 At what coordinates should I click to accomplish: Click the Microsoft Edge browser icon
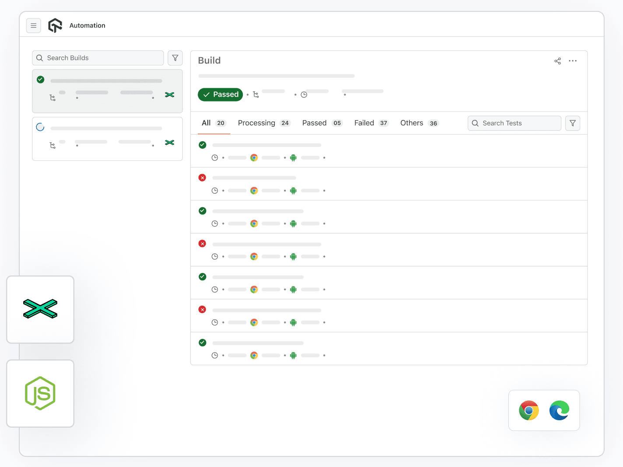coord(559,411)
